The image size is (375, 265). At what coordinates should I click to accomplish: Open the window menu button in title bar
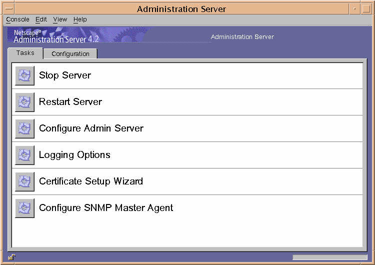tap(9, 9)
